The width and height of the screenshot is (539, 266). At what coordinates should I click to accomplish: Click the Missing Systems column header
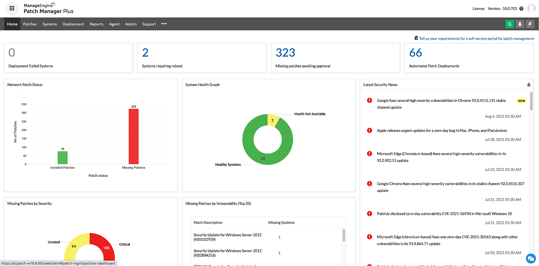281,223
